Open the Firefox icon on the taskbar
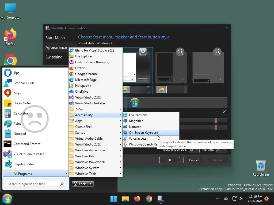 (137, 199)
